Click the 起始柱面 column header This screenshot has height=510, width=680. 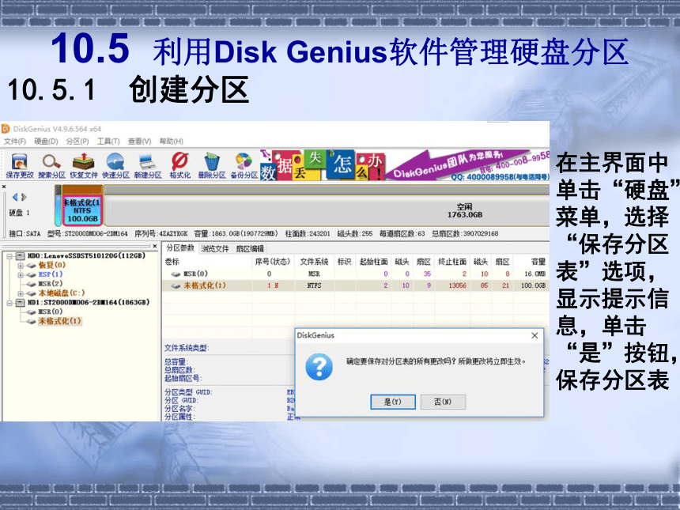[373, 262]
